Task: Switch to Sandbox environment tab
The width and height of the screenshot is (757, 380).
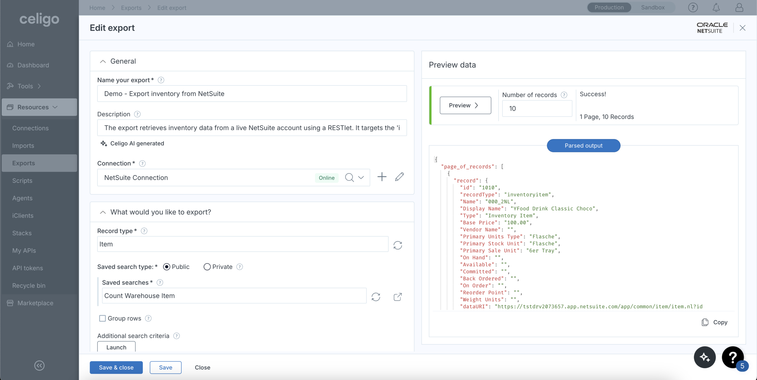Action: [x=653, y=7]
